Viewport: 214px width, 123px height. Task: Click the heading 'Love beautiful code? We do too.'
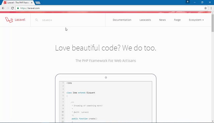point(106,48)
